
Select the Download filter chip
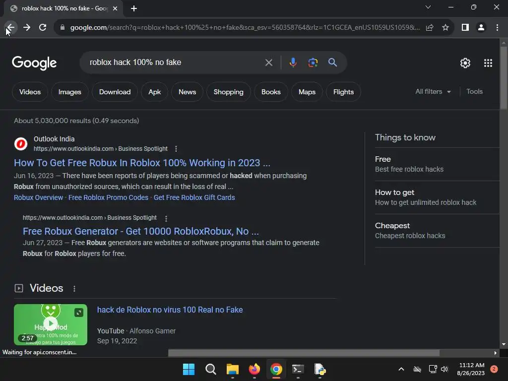point(115,92)
